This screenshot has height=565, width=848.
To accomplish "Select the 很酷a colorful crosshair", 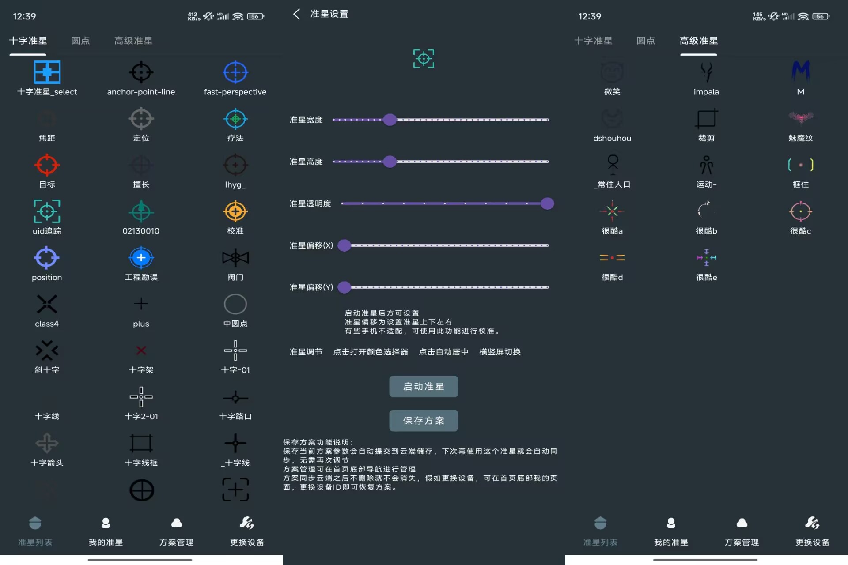I will (612, 211).
